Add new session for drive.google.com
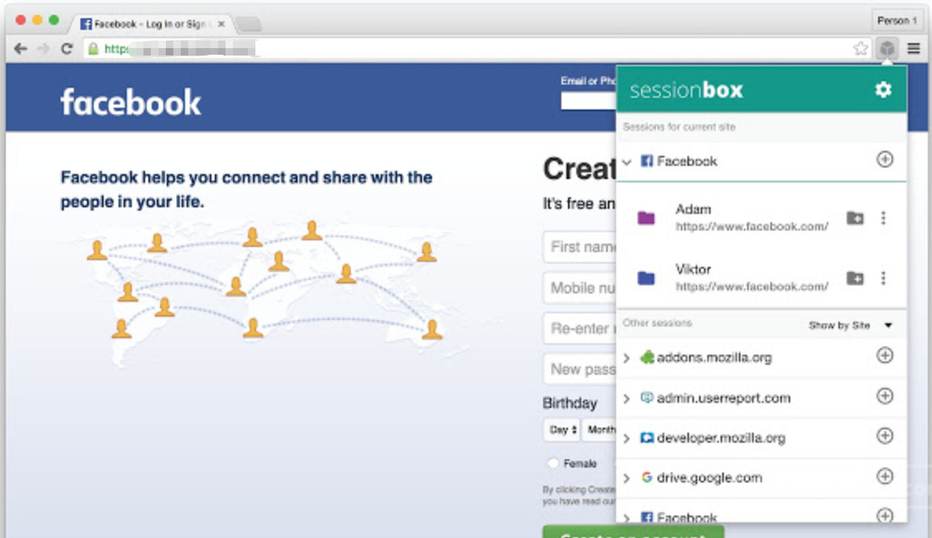Image resolution: width=932 pixels, height=538 pixels. click(885, 476)
